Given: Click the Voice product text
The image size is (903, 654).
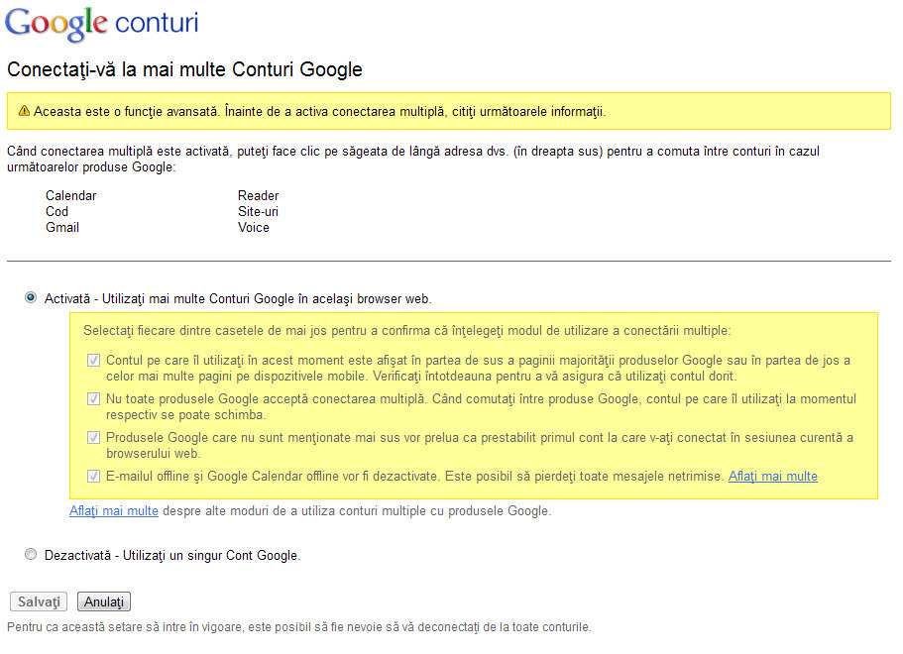Looking at the screenshot, I should click(254, 227).
